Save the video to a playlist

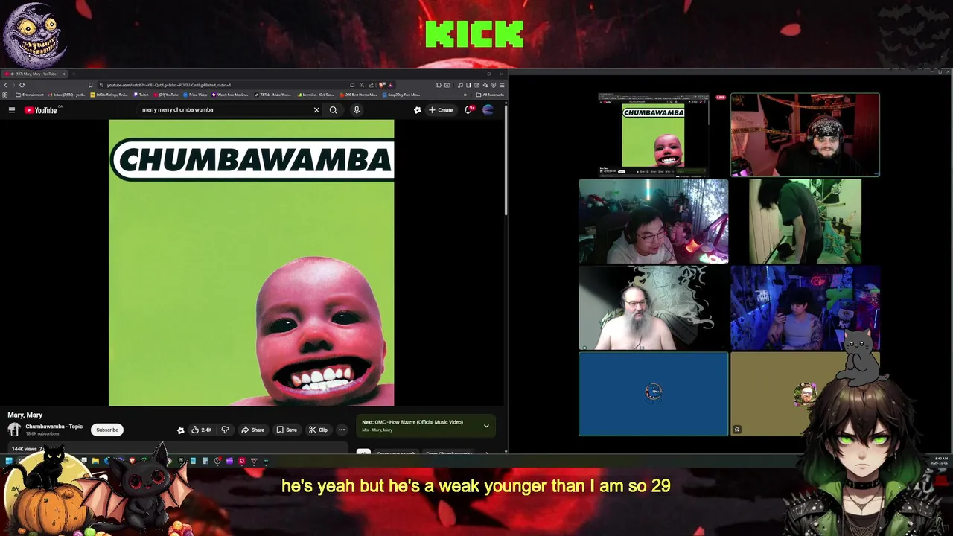[x=287, y=430]
